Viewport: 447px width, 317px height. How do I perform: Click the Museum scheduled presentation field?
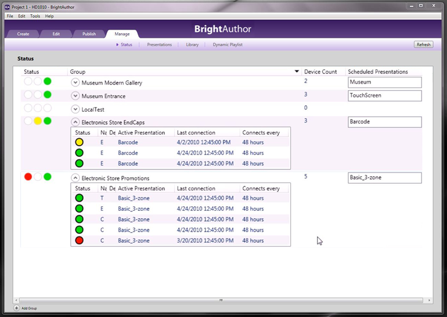point(384,82)
